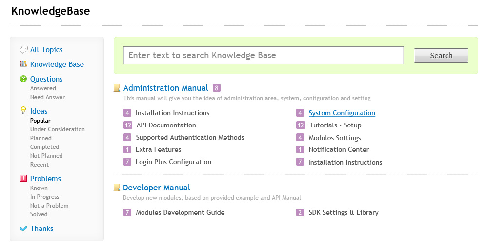
Task: Open the System Configuration link
Action: pyautogui.click(x=342, y=113)
